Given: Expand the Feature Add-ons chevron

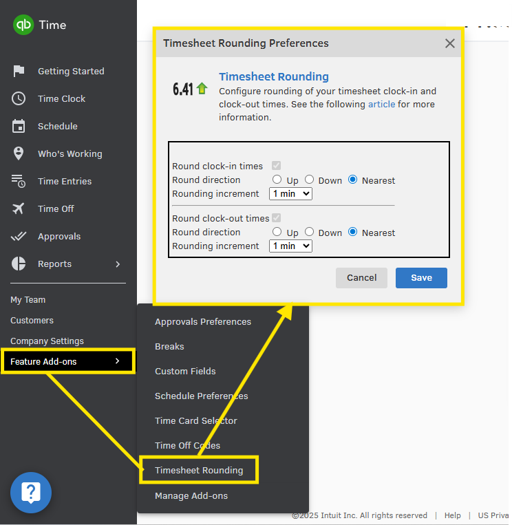Looking at the screenshot, I should pyautogui.click(x=117, y=361).
